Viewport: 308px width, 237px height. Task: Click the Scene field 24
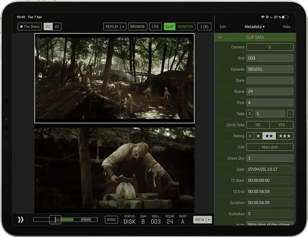coord(270,91)
